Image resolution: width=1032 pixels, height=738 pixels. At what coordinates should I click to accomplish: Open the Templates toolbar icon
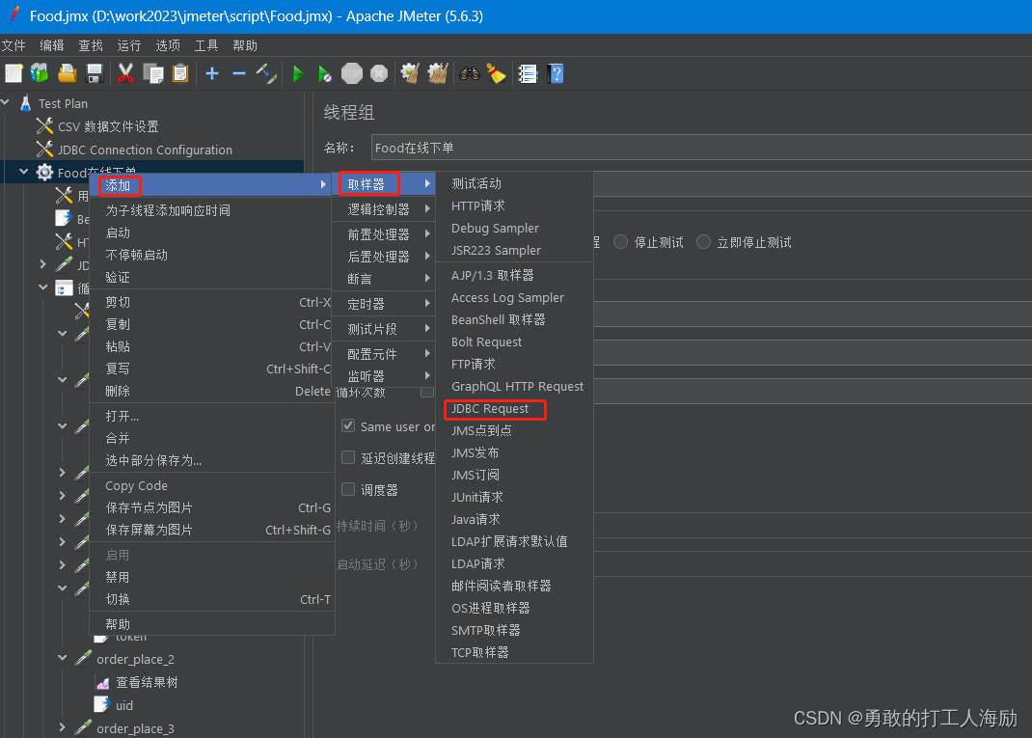tap(41, 73)
